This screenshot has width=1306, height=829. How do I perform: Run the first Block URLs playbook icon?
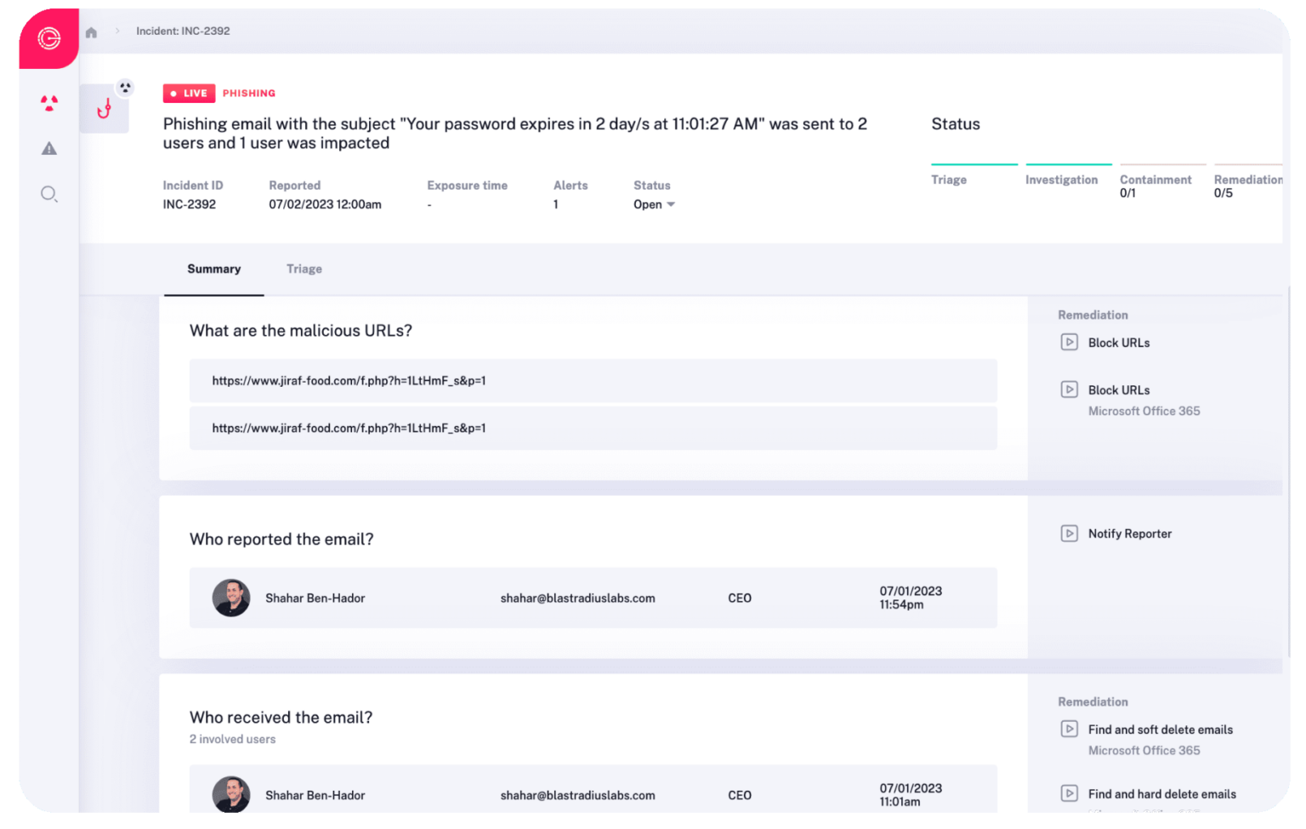click(x=1069, y=342)
